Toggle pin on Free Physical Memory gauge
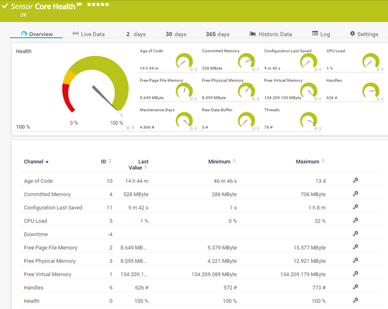This screenshot has height=309, width=388. [x=258, y=99]
